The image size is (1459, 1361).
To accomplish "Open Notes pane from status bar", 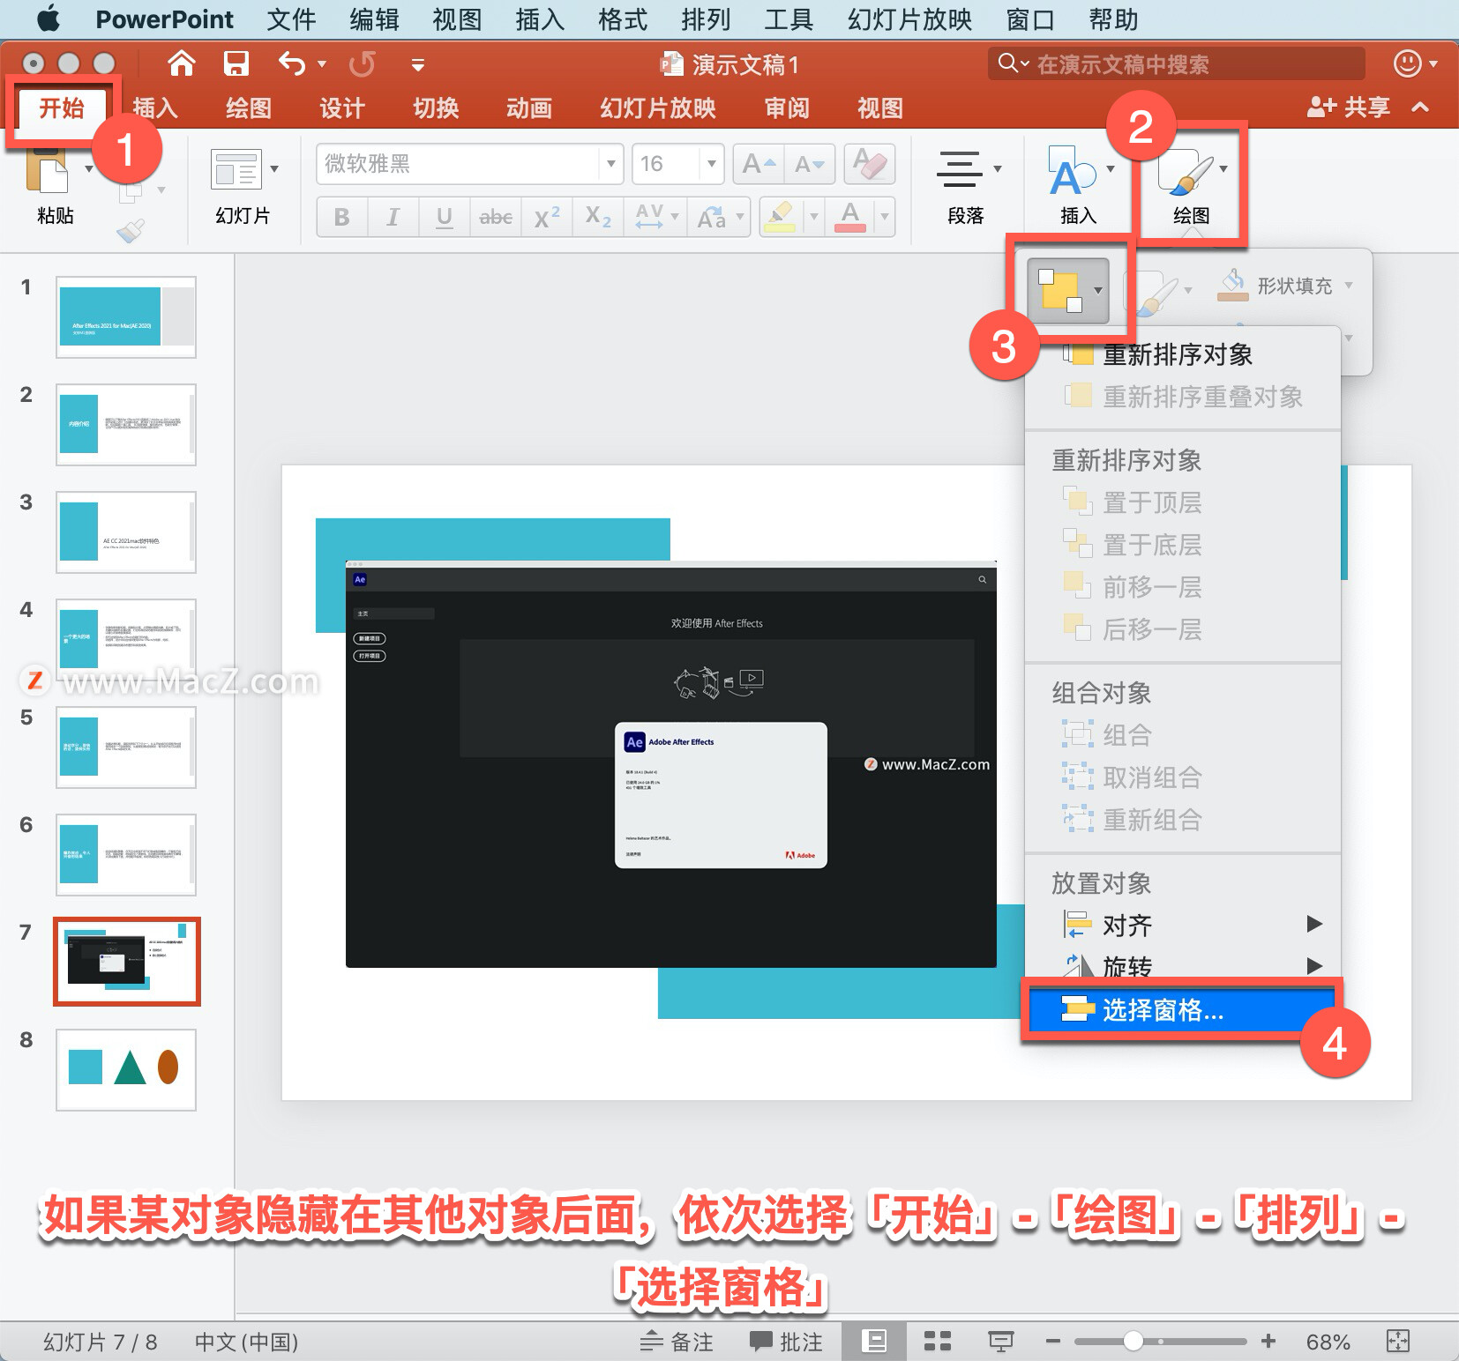I will click(x=677, y=1342).
